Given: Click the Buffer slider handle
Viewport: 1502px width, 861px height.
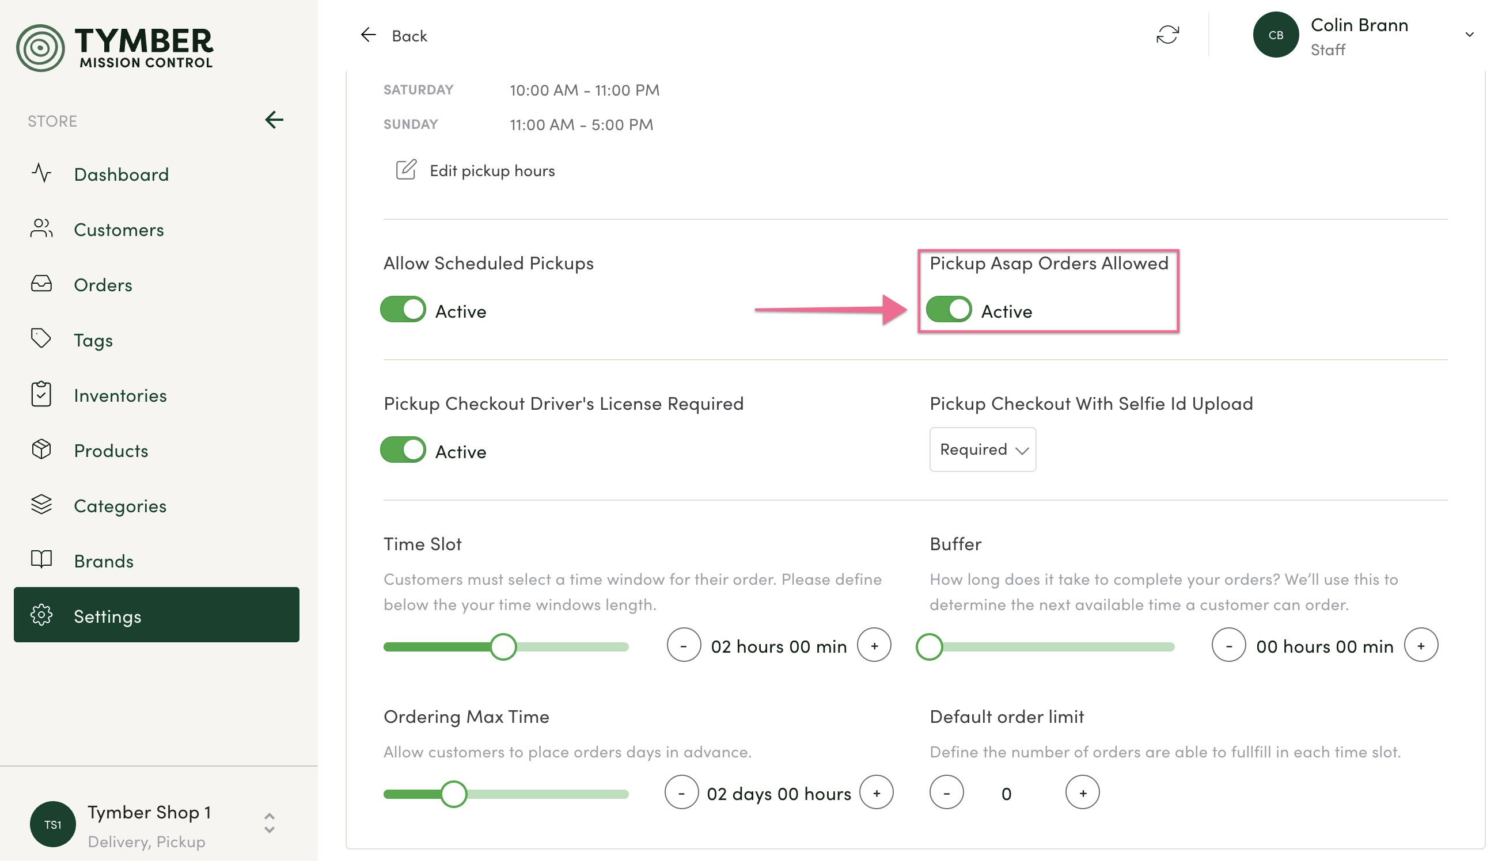Looking at the screenshot, I should tap(930, 647).
